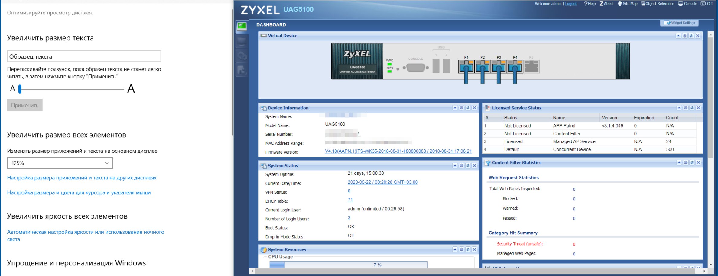718x276 pixels.
Task: Close the Virtual Device widget
Action: tap(698, 36)
